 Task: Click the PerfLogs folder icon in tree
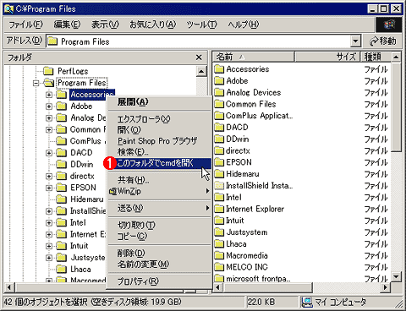pos(48,71)
